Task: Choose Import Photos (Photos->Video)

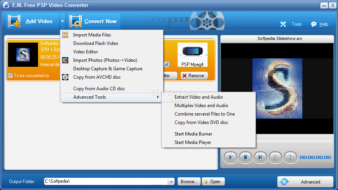Action: [112, 60]
